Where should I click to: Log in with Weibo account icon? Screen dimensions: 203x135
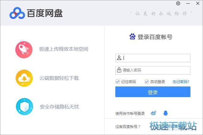153,113
